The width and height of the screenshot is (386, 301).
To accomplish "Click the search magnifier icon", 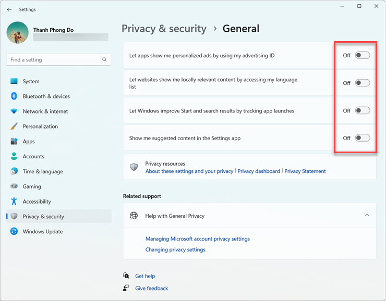I will [x=104, y=60].
